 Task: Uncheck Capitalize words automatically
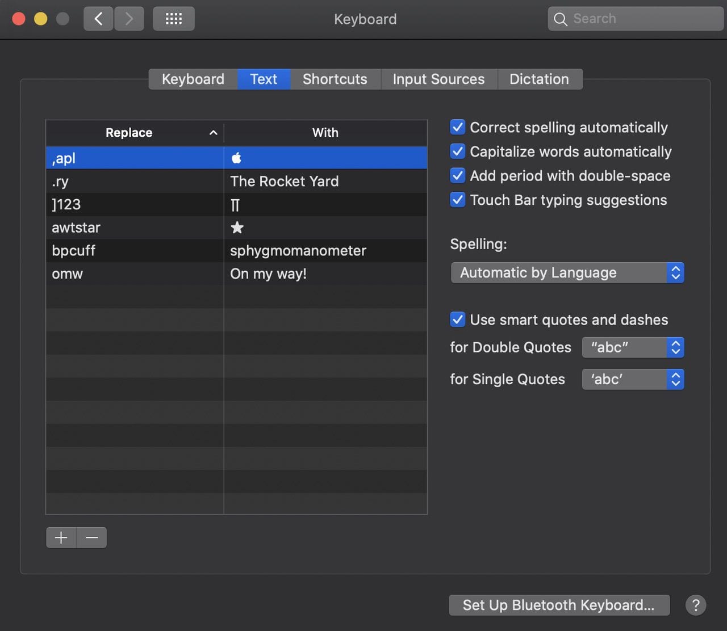458,152
